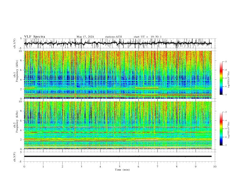This screenshot has height=187, width=242.
Task: Click the "5" minute time tick label
Action: tap(119, 167)
